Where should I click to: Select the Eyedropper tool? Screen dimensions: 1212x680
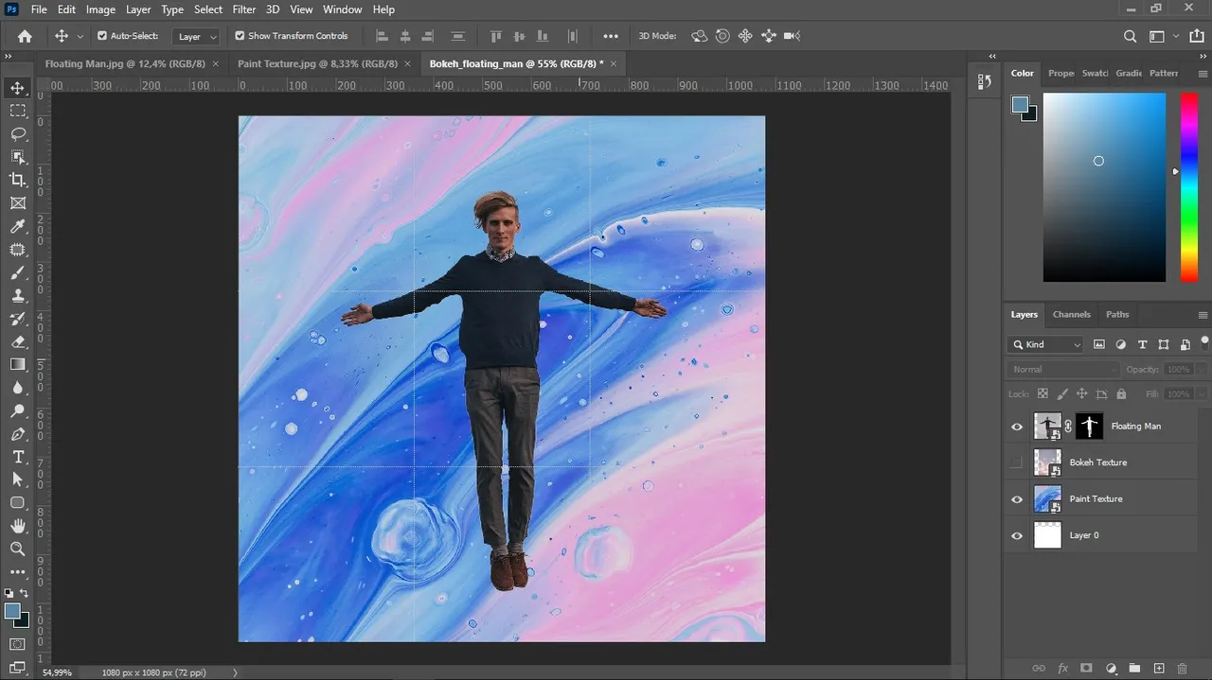(18, 226)
